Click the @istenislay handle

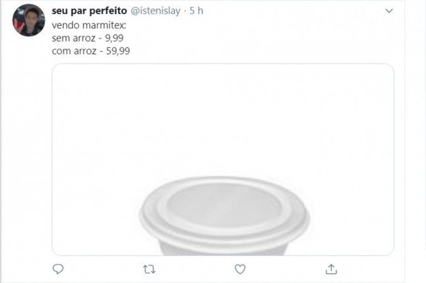[x=155, y=11]
